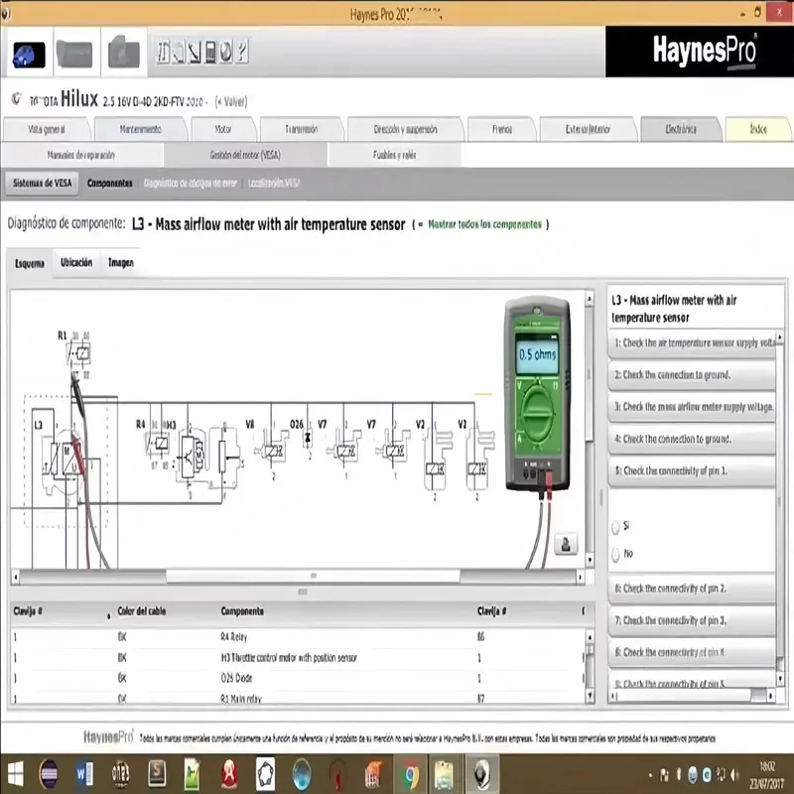Select the blue car vehicle icon
The height and width of the screenshot is (794, 794).
[27, 53]
